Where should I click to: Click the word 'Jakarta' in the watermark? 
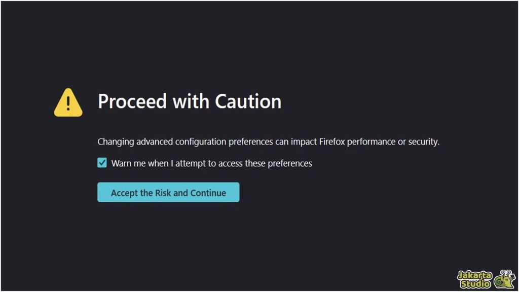coord(474,275)
